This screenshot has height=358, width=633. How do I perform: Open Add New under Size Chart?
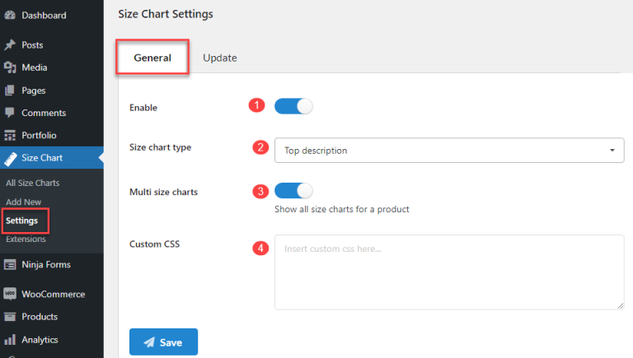click(x=23, y=202)
